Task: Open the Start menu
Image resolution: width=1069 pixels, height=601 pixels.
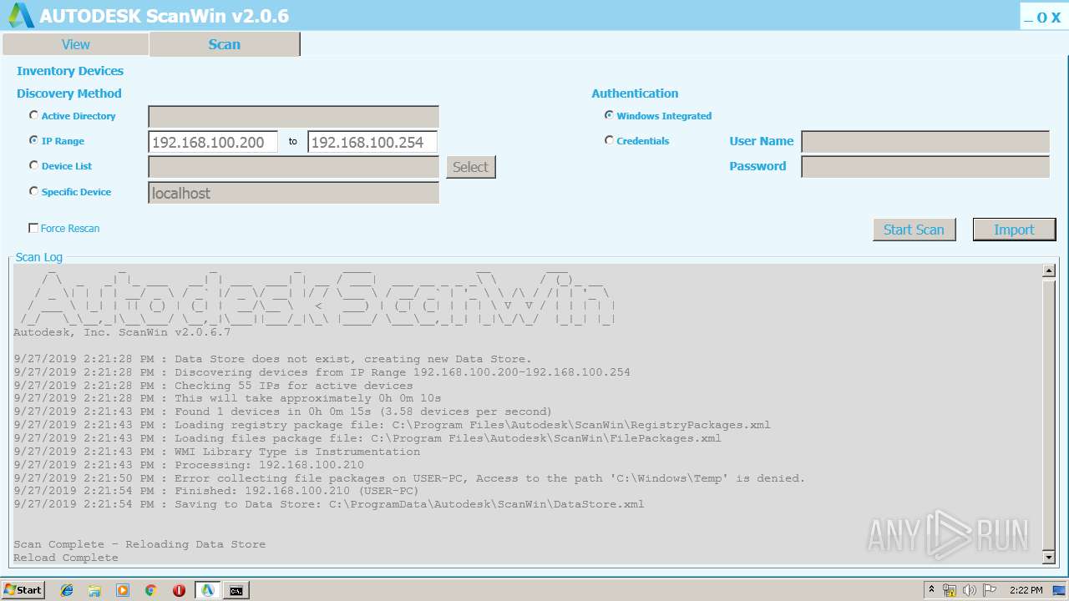Action: coord(23,590)
